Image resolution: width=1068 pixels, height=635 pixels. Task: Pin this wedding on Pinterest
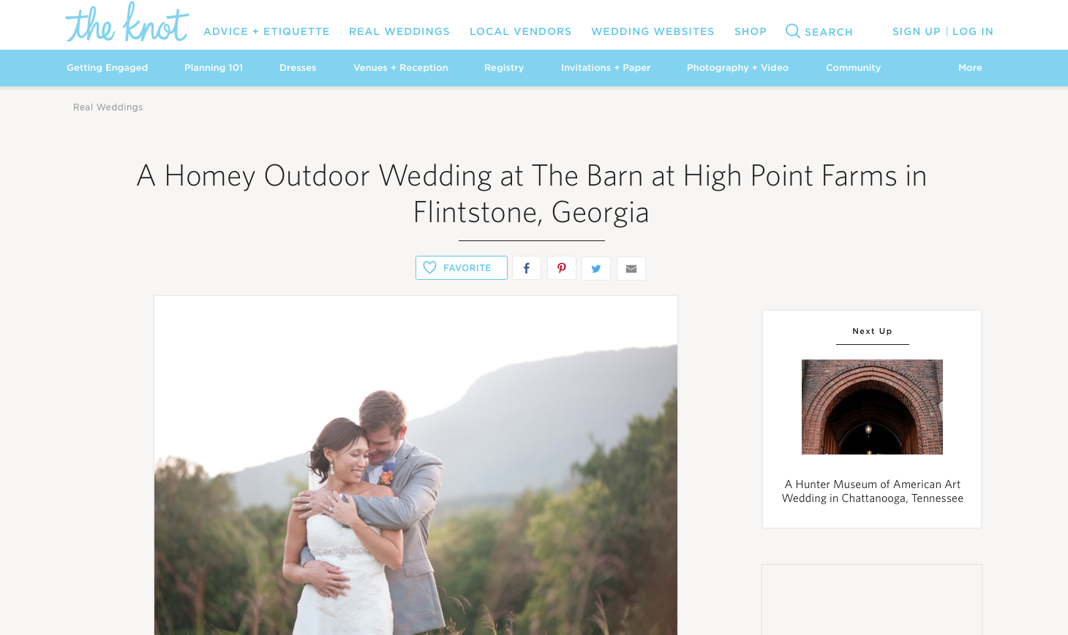(562, 268)
